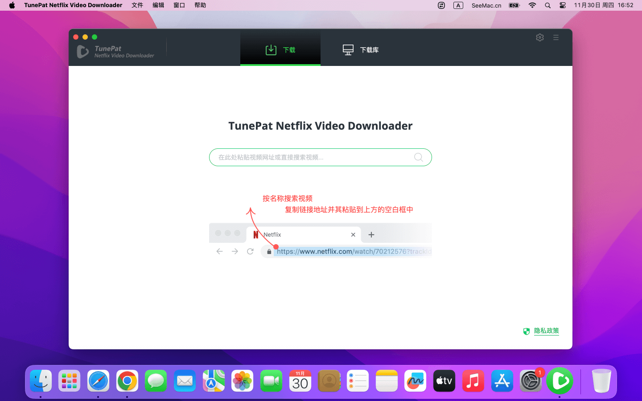The height and width of the screenshot is (401, 642).
Task: Open Maps from the Dock
Action: point(214,381)
